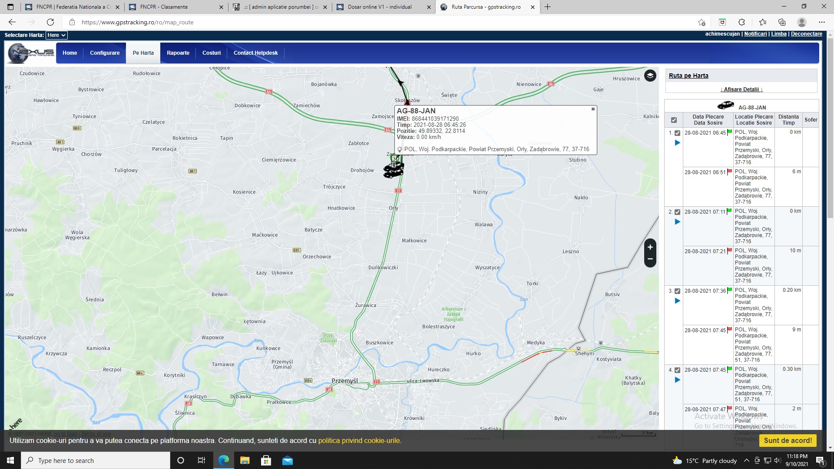Zoom out with the map minus button

pyautogui.click(x=650, y=259)
